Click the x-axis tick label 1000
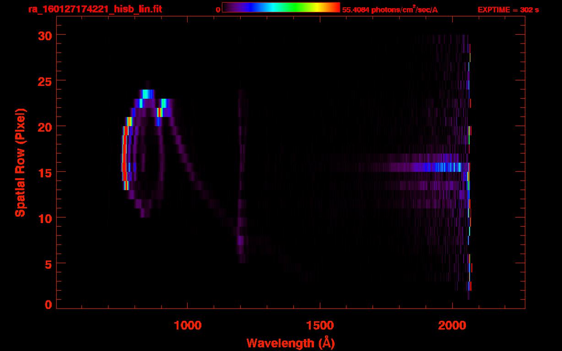 188,325
